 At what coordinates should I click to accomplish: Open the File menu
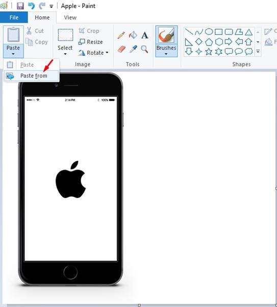click(x=14, y=17)
